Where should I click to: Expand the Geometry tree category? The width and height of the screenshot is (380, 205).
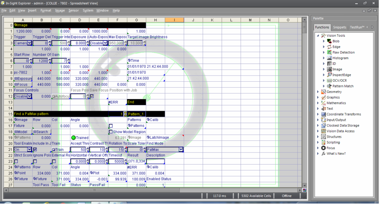tap(318, 91)
